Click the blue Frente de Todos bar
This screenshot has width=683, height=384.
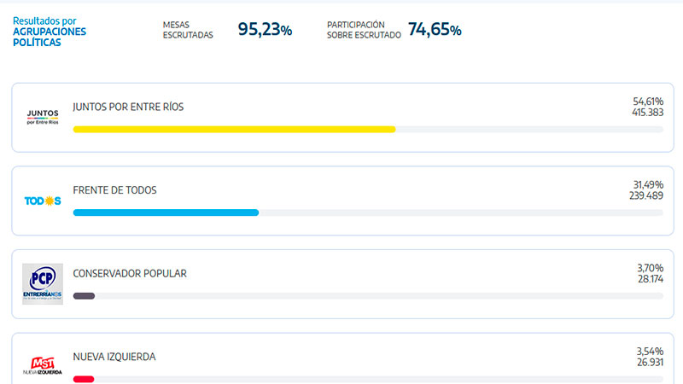(166, 212)
